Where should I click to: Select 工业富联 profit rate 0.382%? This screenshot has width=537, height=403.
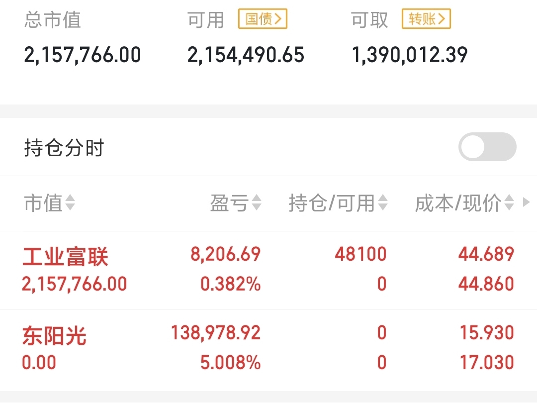pos(231,284)
